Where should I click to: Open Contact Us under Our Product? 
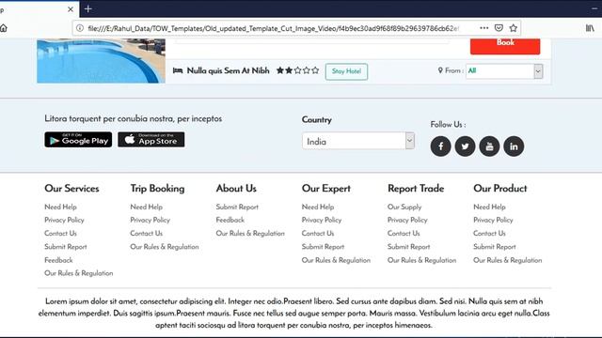tap(489, 233)
